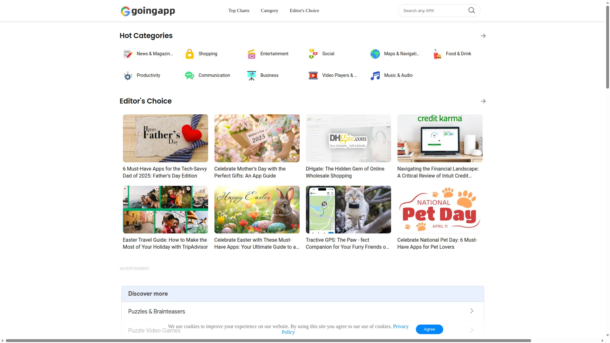
Task: Click the Shopping category label
Action: coord(208,54)
